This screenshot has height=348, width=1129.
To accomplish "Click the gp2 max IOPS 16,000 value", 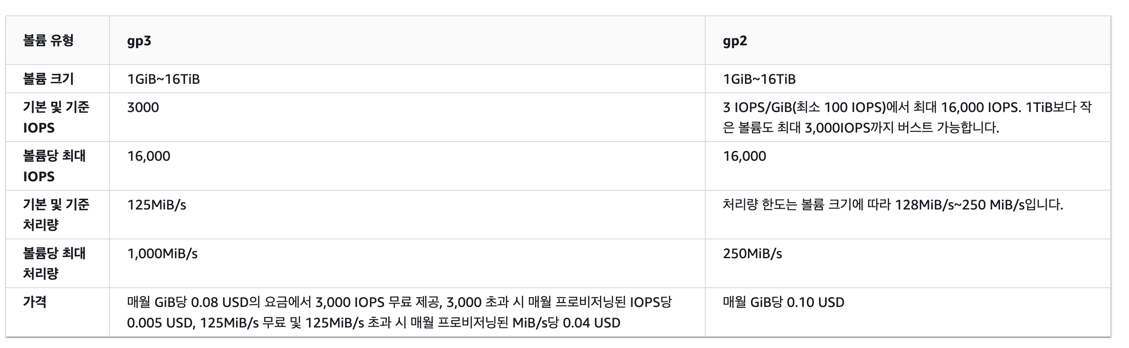I will point(744,156).
